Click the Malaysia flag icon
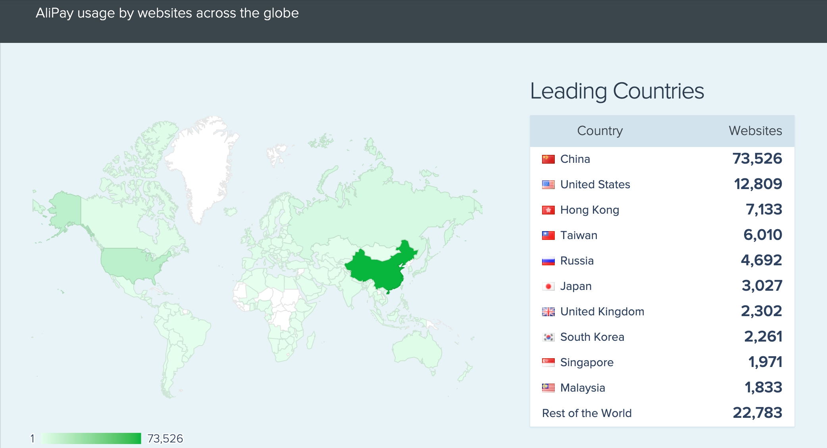Screen dimensions: 827x448 [x=548, y=388]
